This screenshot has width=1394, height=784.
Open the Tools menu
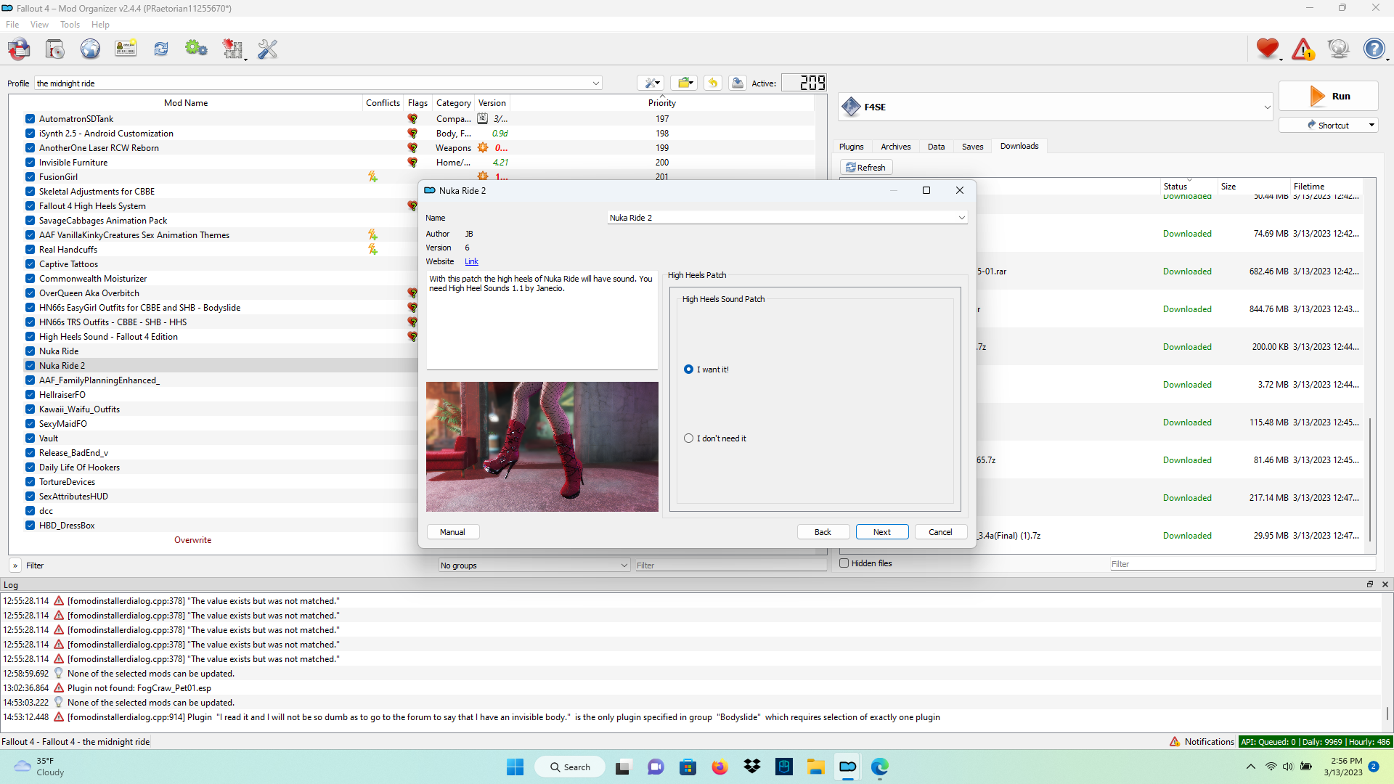(70, 25)
